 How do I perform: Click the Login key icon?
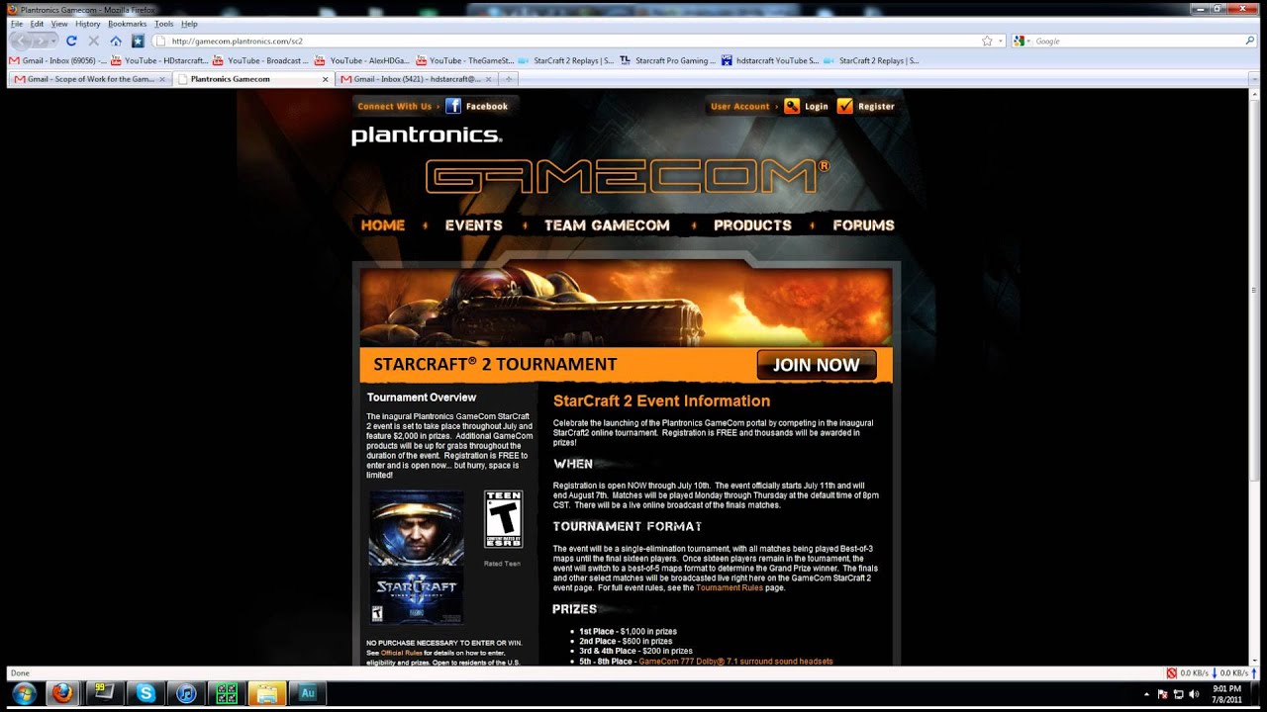792,106
